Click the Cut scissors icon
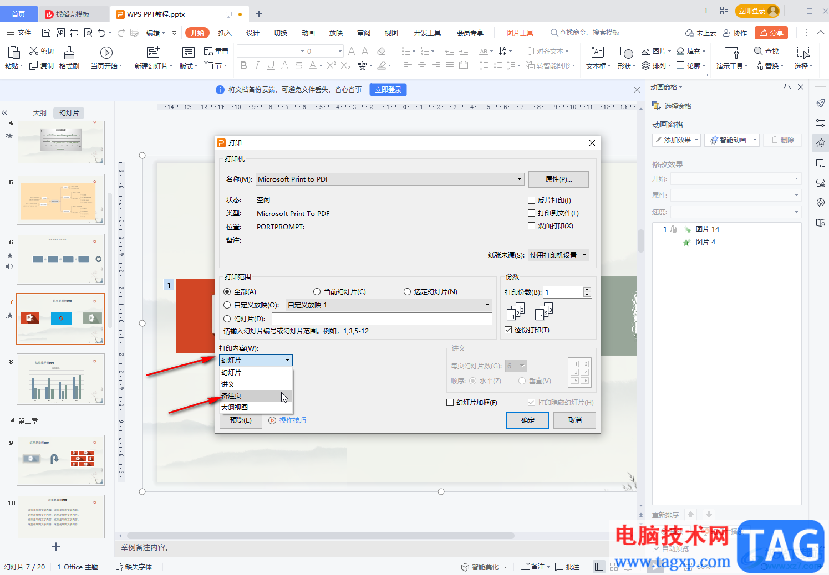This screenshot has width=829, height=575. [x=34, y=51]
